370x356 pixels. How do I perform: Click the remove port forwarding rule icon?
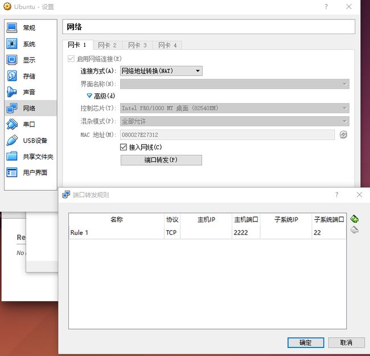[354, 230]
